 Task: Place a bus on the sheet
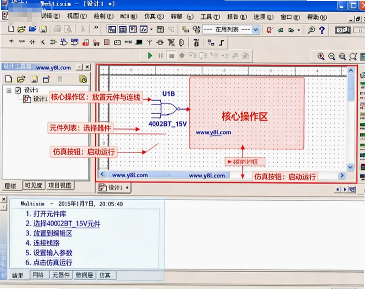(x=222, y=43)
